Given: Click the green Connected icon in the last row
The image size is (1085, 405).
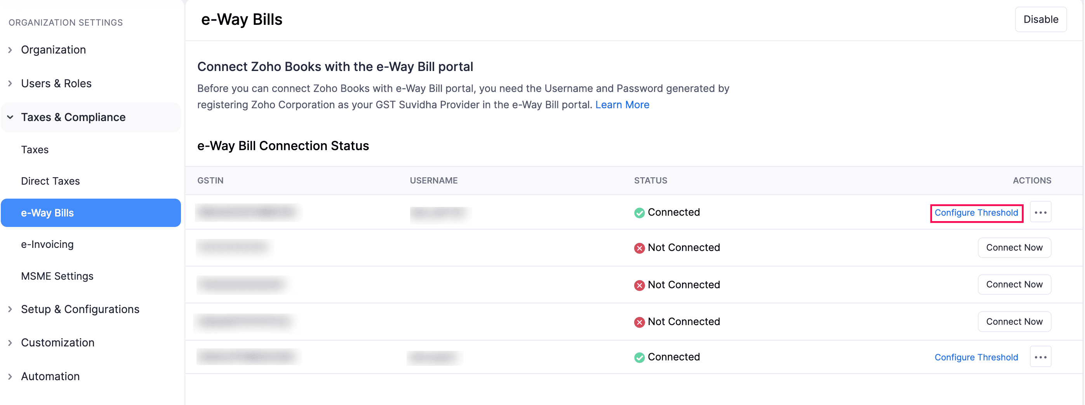Looking at the screenshot, I should (638, 357).
